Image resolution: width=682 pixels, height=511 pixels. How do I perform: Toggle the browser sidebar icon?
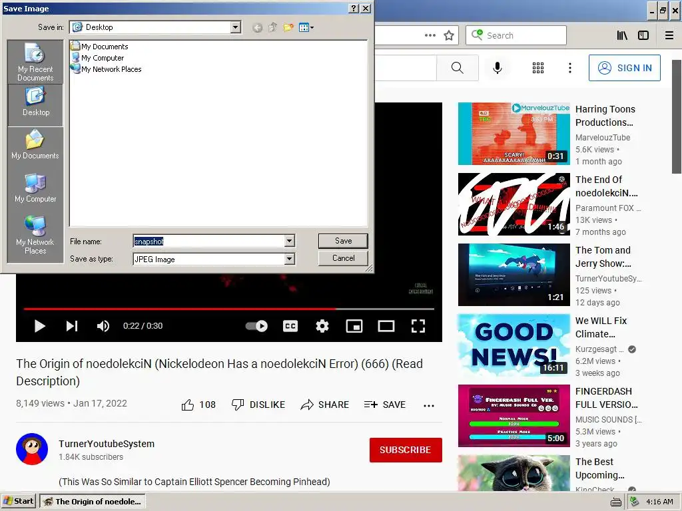point(643,35)
